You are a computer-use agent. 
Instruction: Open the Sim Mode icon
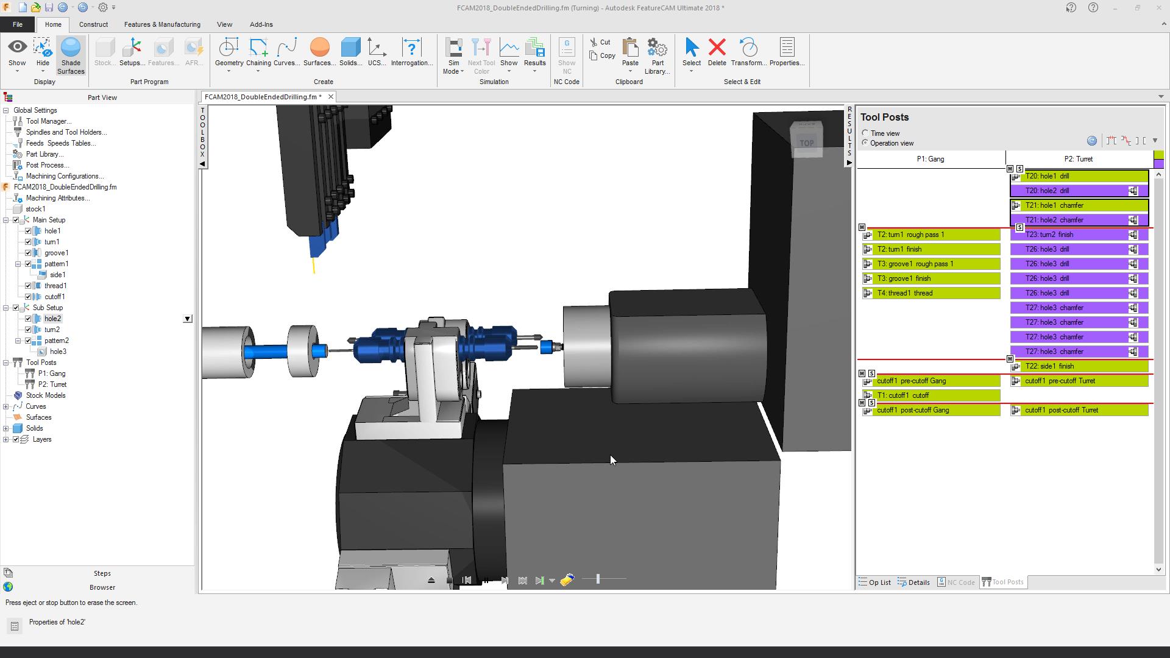pos(453,49)
